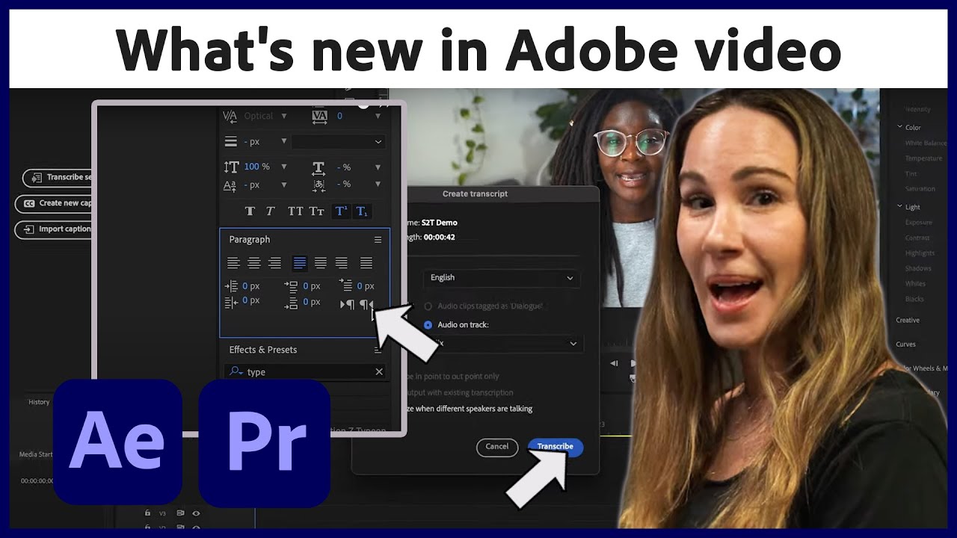957x538 pixels.
Task: Click the After Effects Ae logo
Action: coord(117,442)
